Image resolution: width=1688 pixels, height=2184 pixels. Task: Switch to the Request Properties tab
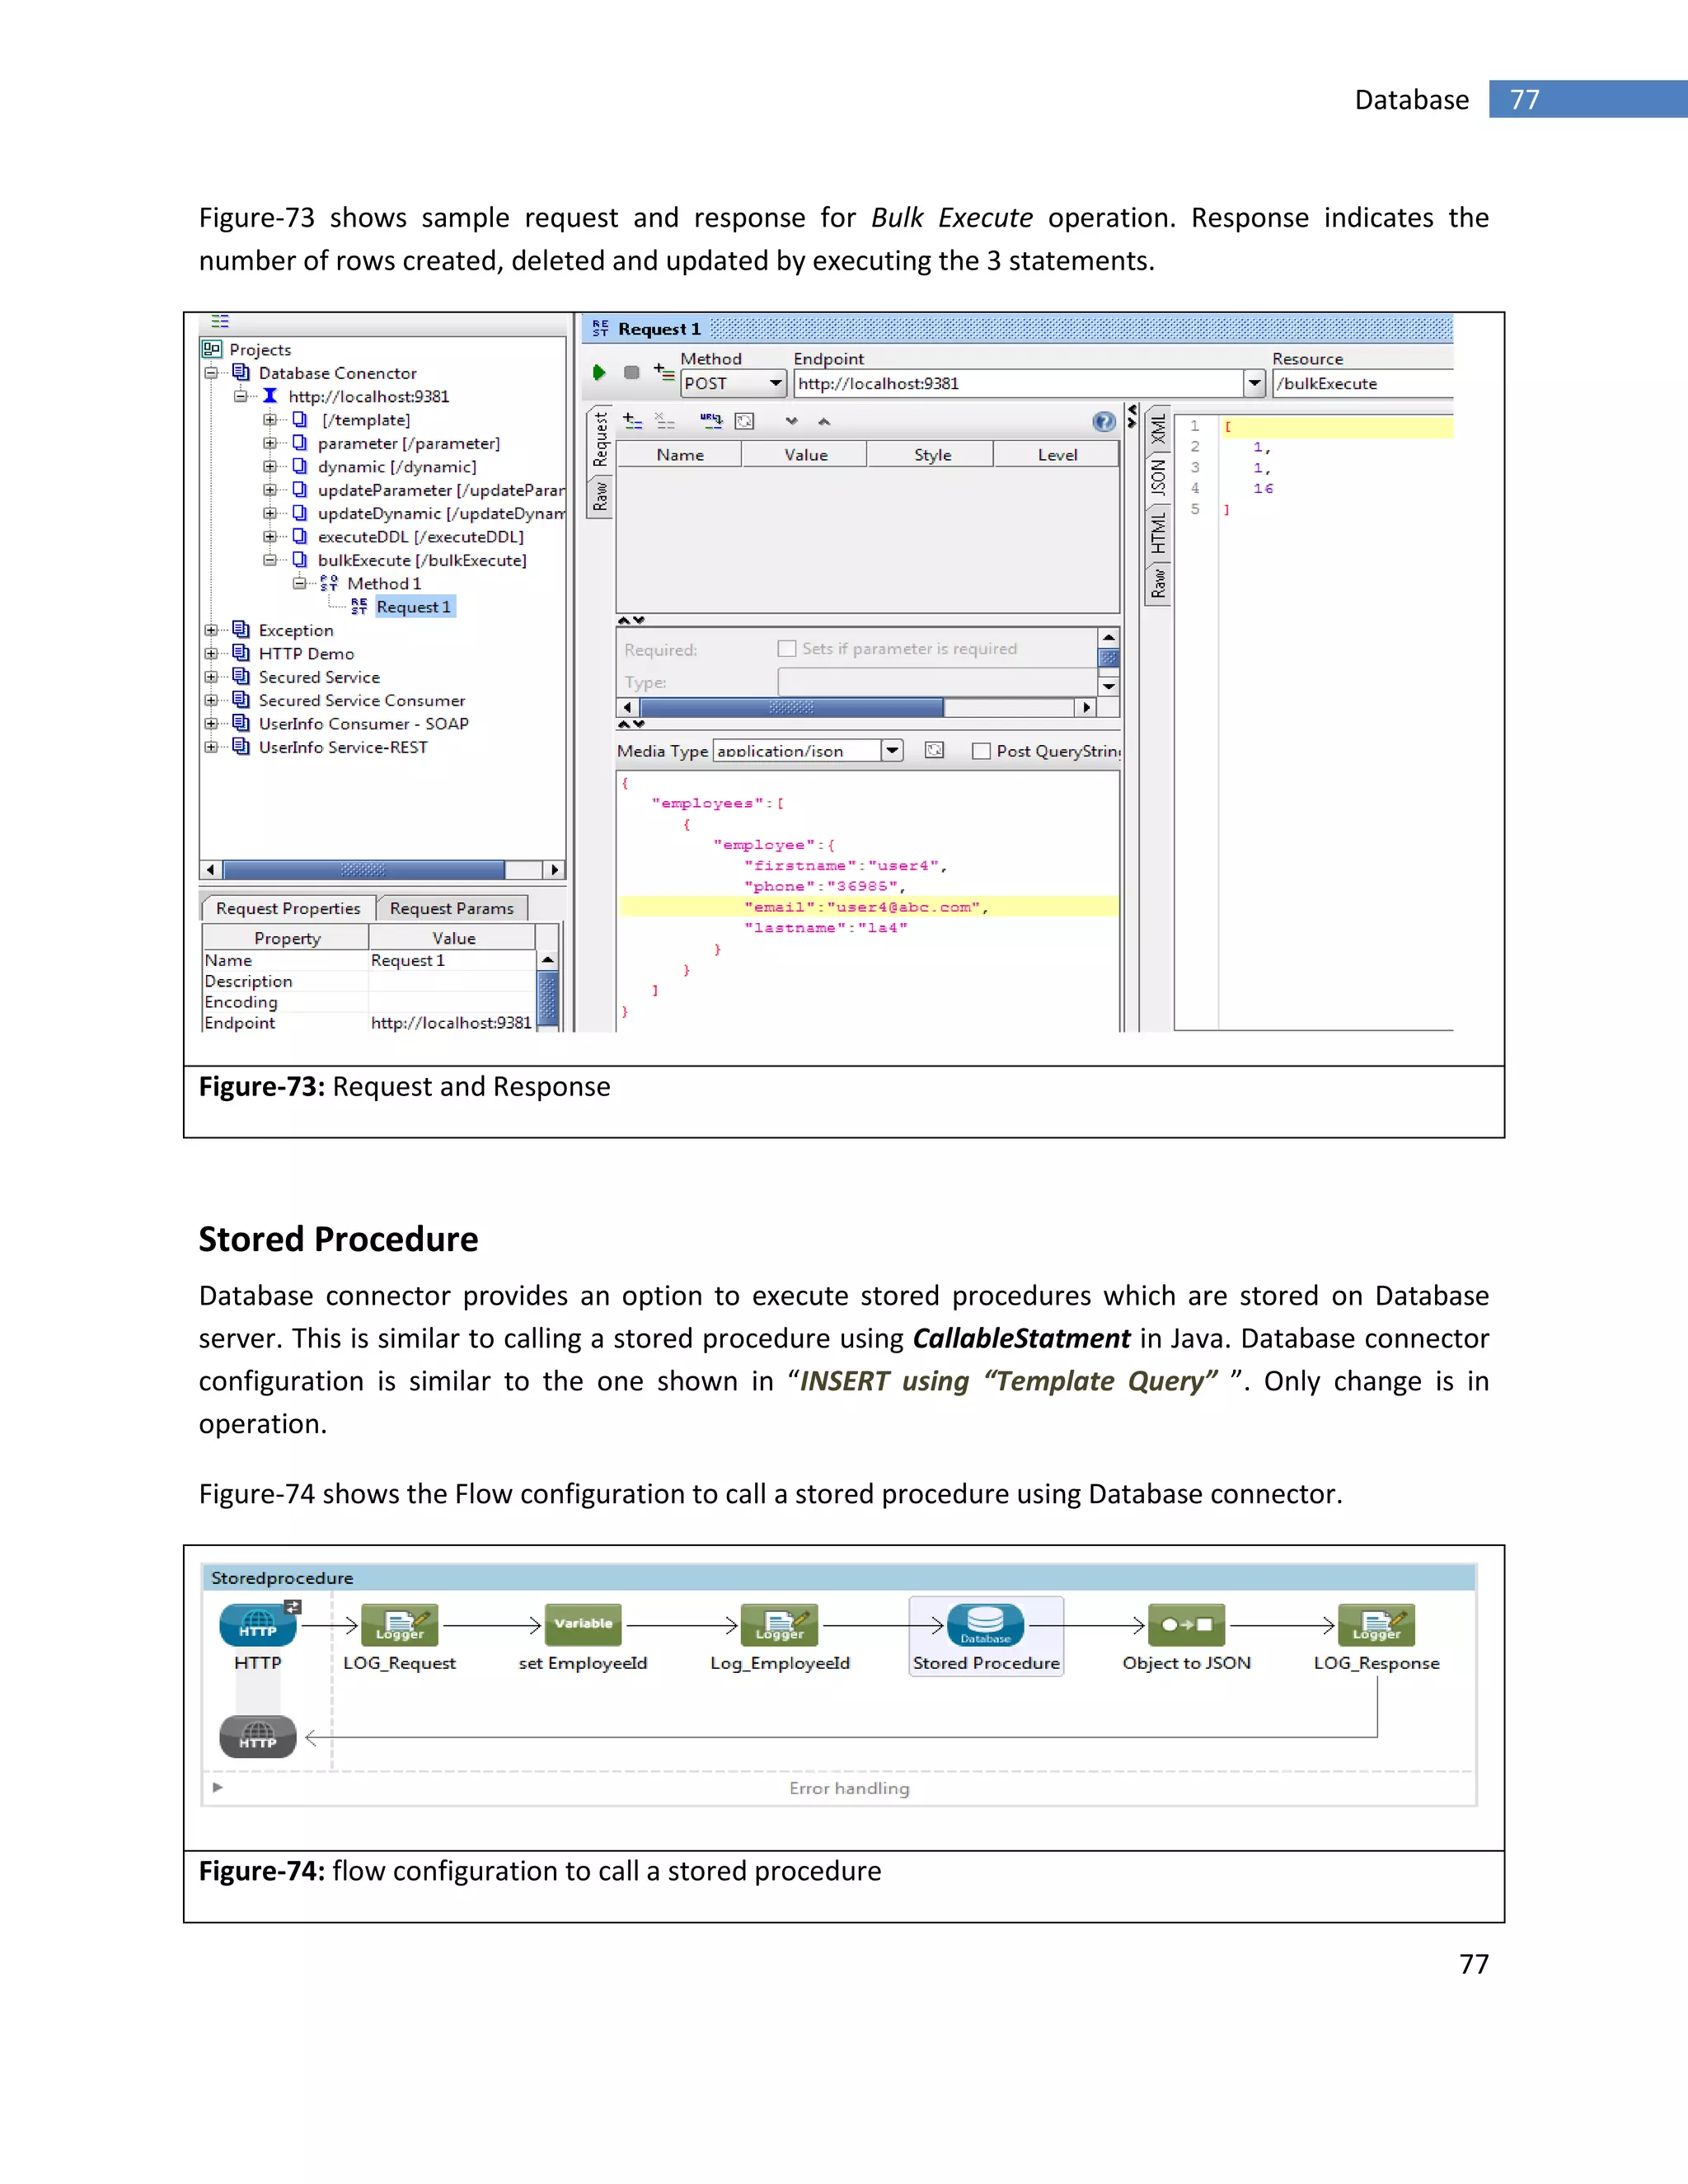288,908
